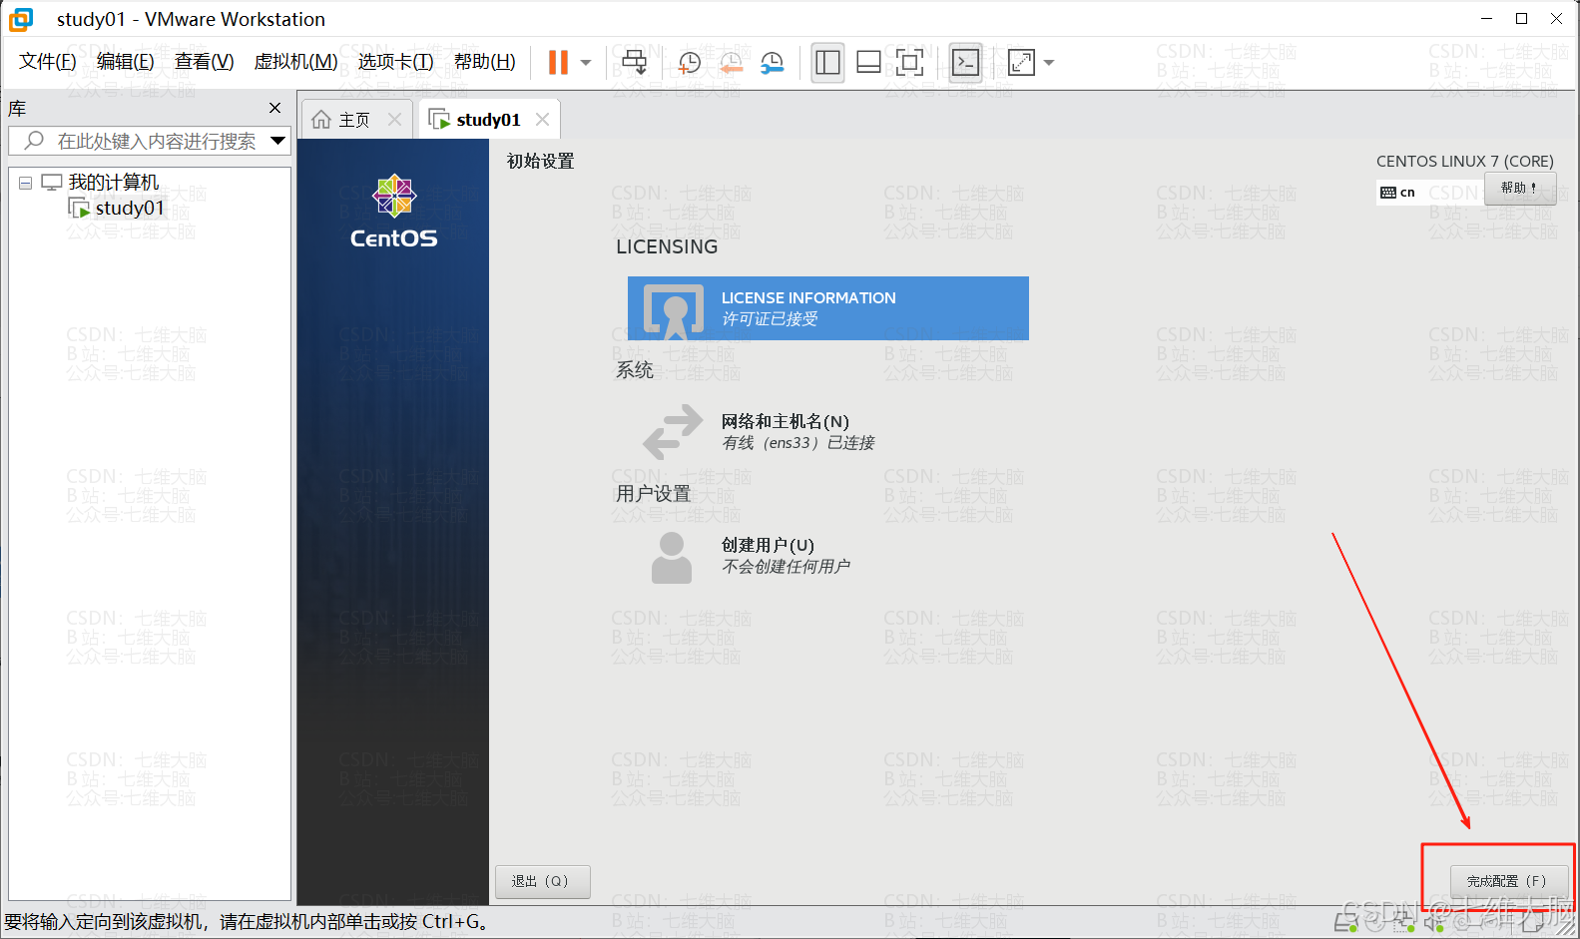Send Ctrl+Alt+Del to the virtual machine
This screenshot has width=1580, height=939.
[x=634, y=63]
